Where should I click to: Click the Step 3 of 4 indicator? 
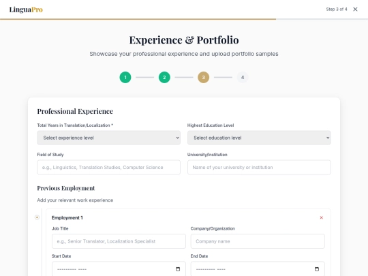(337, 9)
